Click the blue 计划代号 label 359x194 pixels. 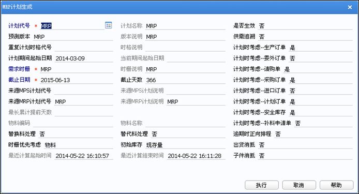coord(19,26)
